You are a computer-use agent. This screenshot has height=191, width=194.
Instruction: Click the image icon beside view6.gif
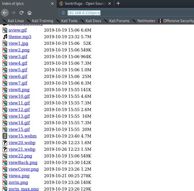tap(5, 76)
